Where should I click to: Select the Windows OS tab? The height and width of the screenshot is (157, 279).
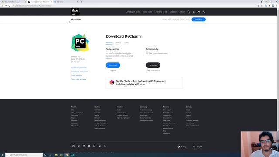pyautogui.click(x=109, y=43)
